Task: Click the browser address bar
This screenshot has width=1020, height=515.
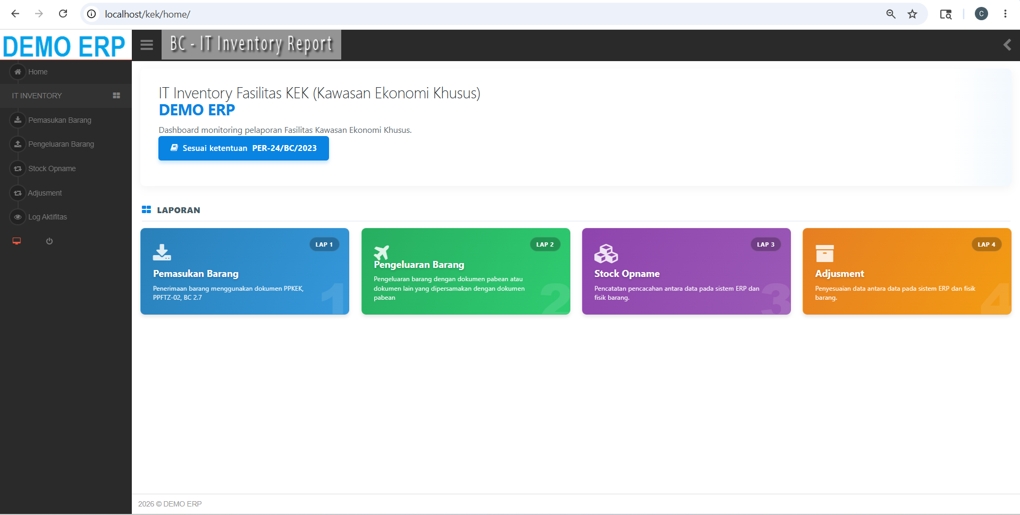Action: [478, 14]
